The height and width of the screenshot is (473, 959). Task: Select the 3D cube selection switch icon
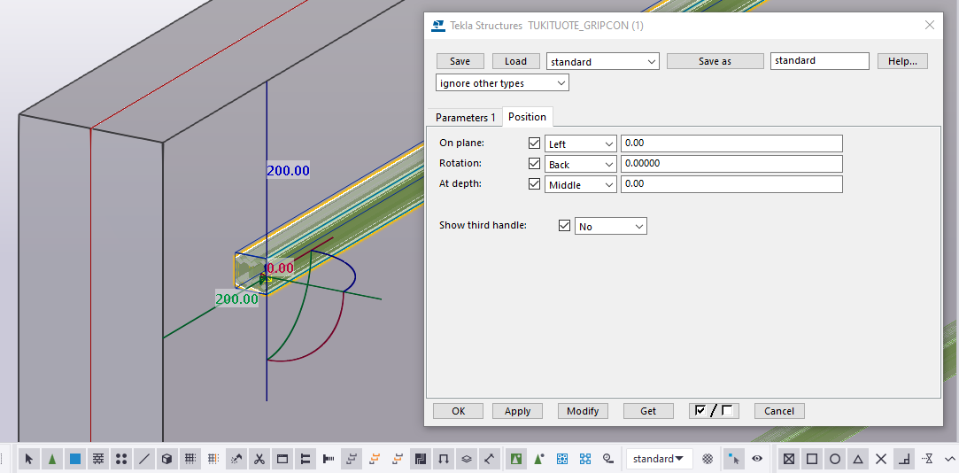click(x=167, y=459)
